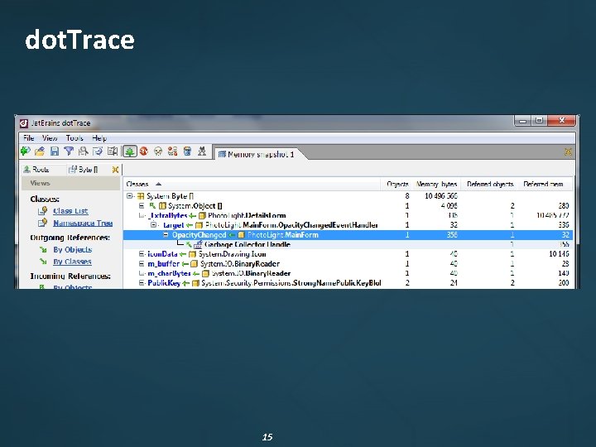The height and width of the screenshot is (447, 596).
Task: Click the System.Byte [] class icon
Action: (x=141, y=195)
